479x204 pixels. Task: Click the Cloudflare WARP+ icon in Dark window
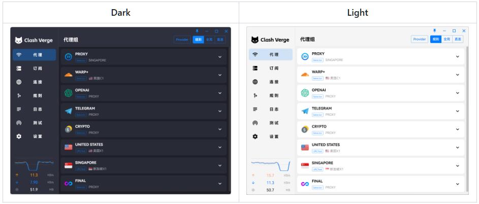coord(69,75)
